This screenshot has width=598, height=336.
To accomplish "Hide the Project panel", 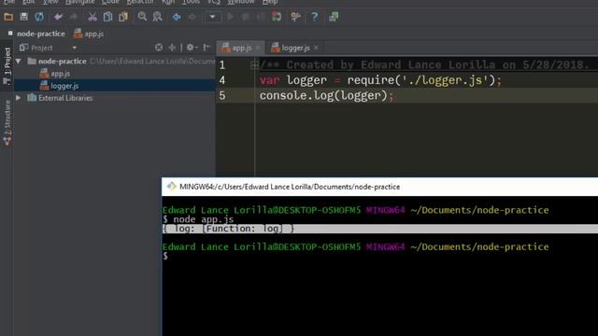I will 206,48.
